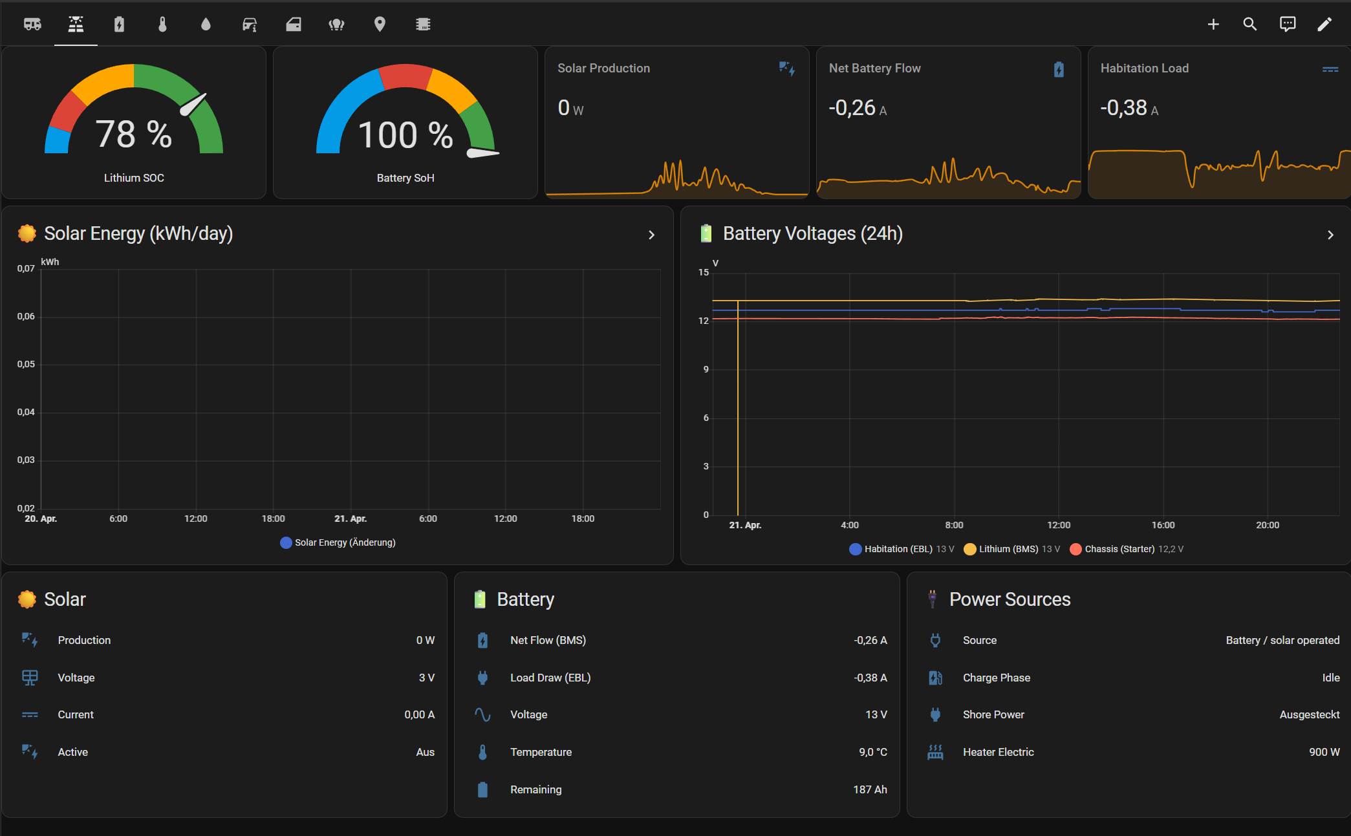Open the Habitation Load sensor card

point(1219,122)
